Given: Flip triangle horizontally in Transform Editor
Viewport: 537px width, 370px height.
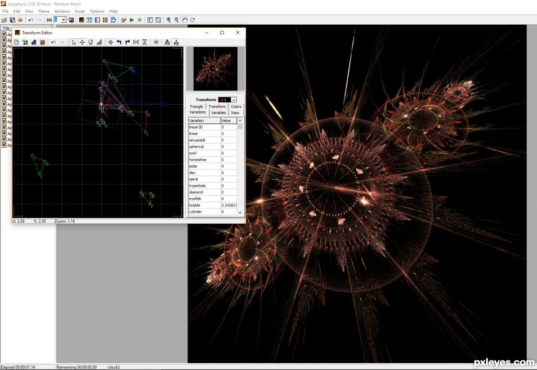Looking at the screenshot, I should (x=136, y=42).
